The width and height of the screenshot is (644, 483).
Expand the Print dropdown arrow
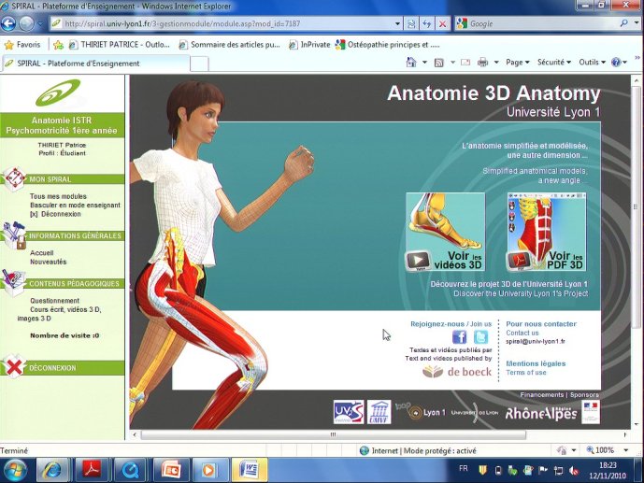[496, 63]
